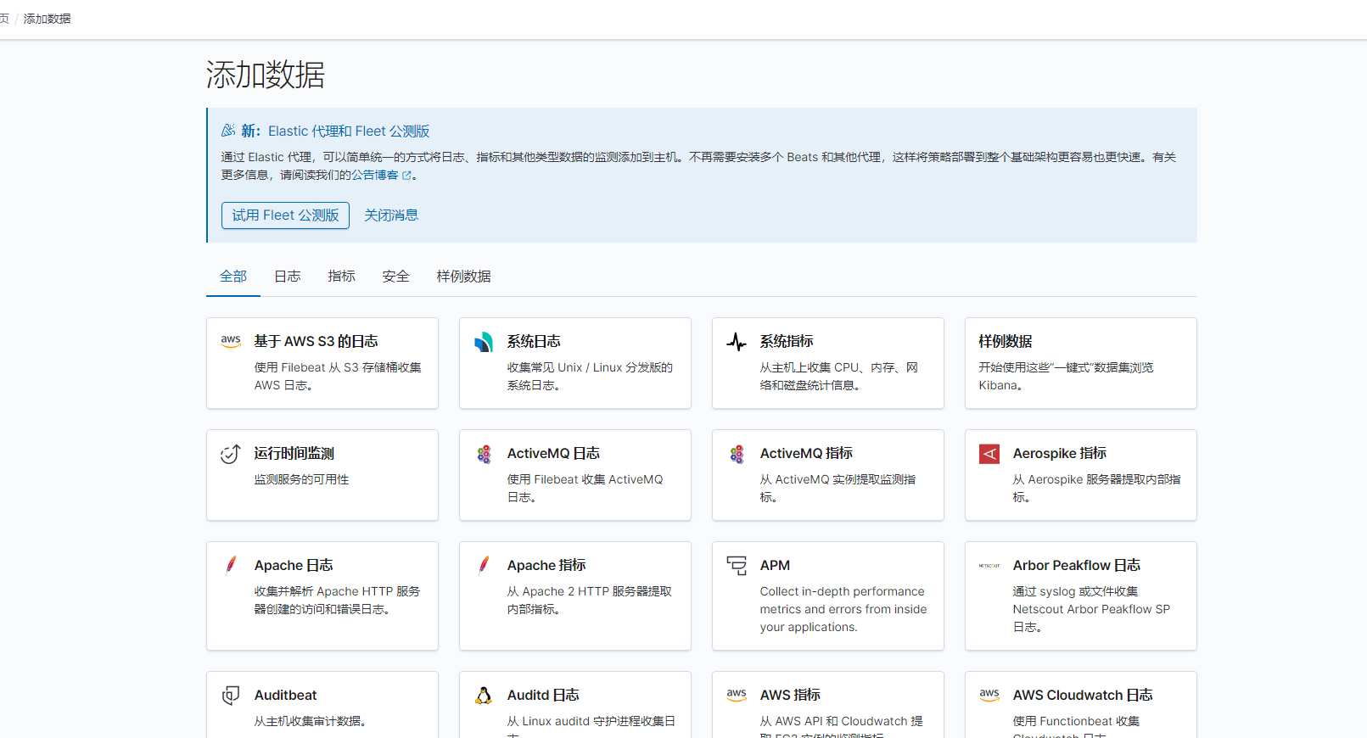Click the external link icon after 公告博客
Screen dimensions: 1367x738
[406, 176]
